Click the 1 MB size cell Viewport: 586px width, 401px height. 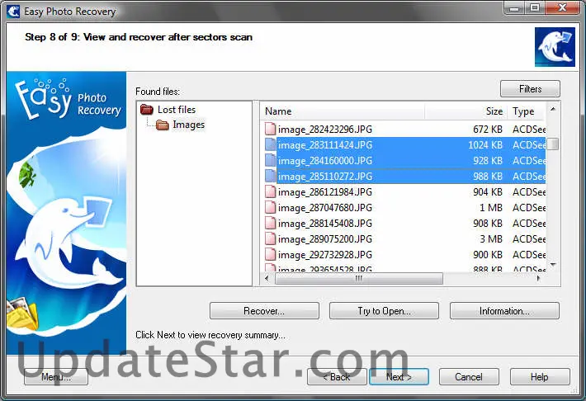click(491, 208)
